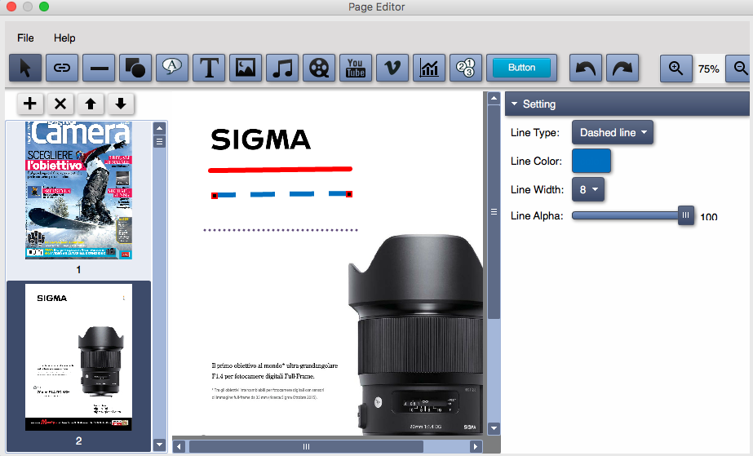Undo the last action
Image resolution: width=753 pixels, height=456 pixels.
coord(586,68)
